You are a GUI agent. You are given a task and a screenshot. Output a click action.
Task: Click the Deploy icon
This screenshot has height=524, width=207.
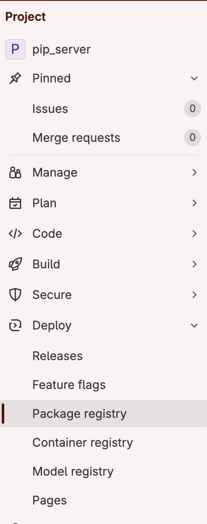(x=15, y=325)
